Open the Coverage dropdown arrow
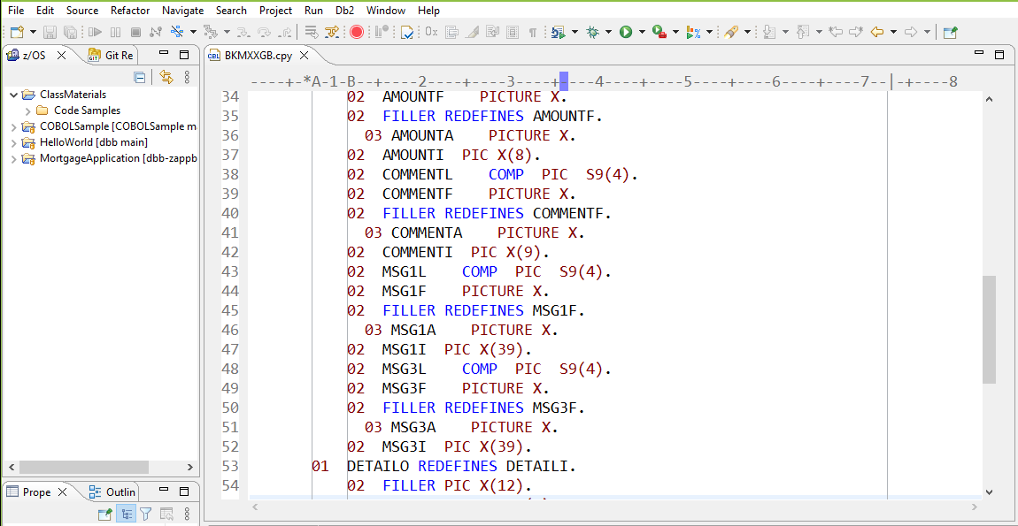Viewport: 1018px width, 526px height. [x=710, y=32]
